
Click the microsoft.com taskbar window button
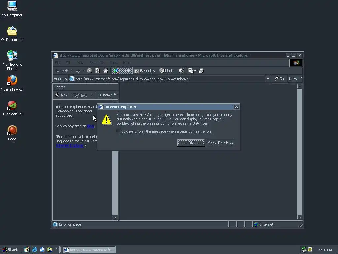click(x=89, y=250)
